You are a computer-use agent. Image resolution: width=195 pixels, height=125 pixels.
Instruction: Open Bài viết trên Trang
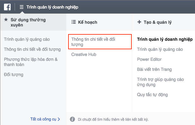(154, 69)
